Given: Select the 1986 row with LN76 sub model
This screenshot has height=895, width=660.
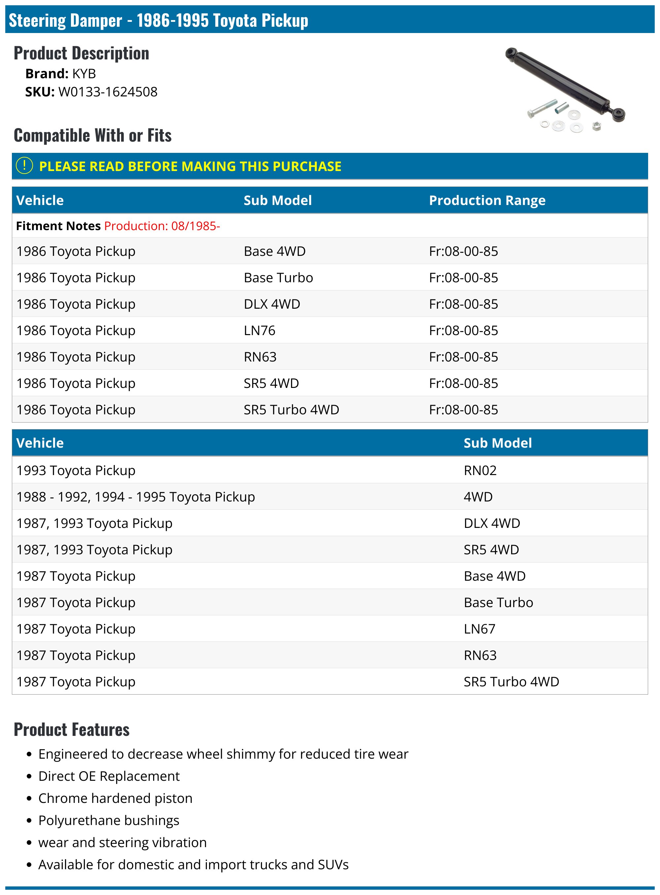Looking at the screenshot, I should [x=330, y=330].
